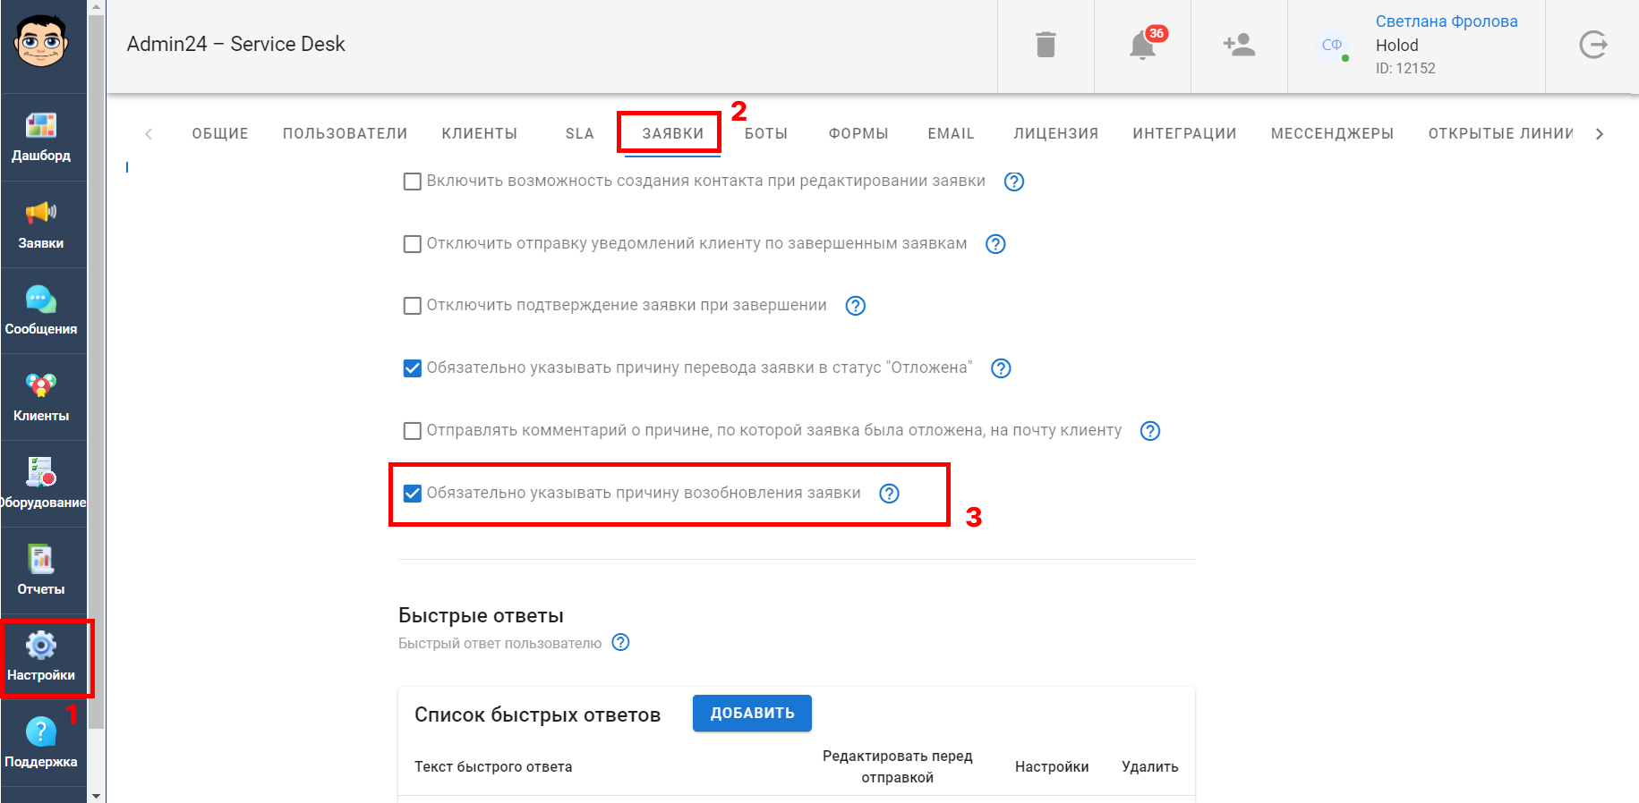Click the ДОБАВИТЬ quick answer button
This screenshot has width=1639, height=803.
tap(752, 713)
